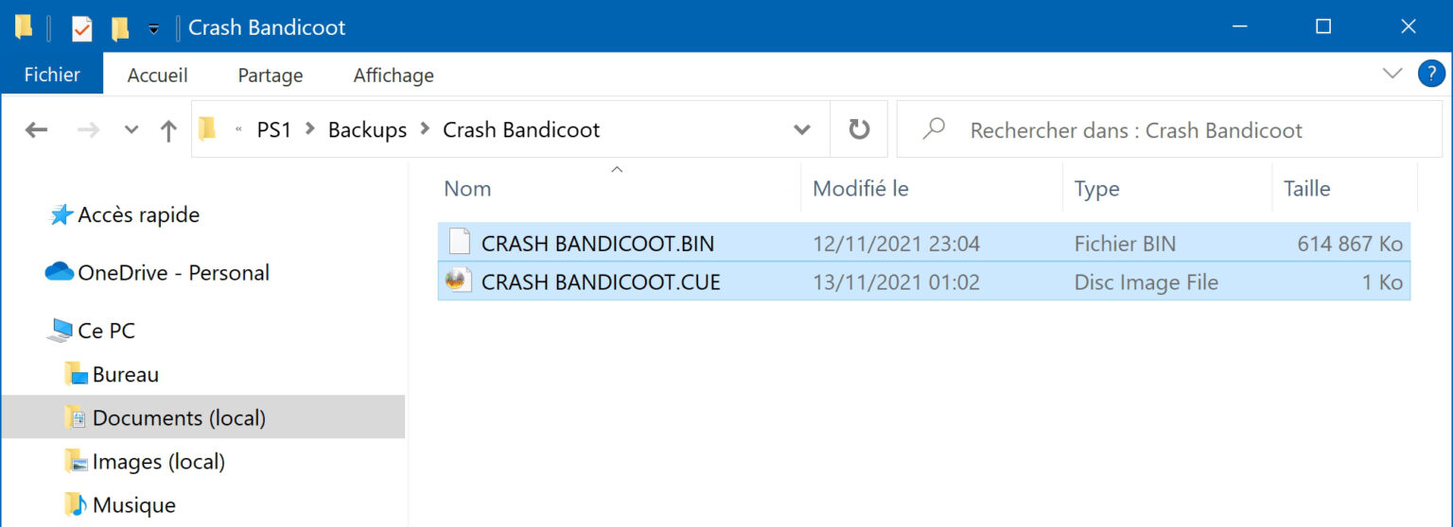Go back with the left arrow

tap(36, 130)
